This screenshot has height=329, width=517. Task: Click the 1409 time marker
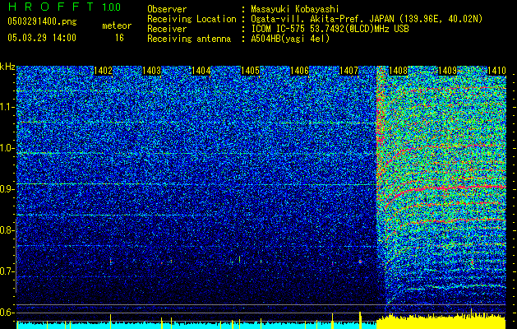click(447, 71)
